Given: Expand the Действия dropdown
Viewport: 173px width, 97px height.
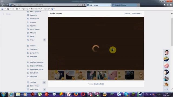Looking at the screenshot, I should coord(137,13).
